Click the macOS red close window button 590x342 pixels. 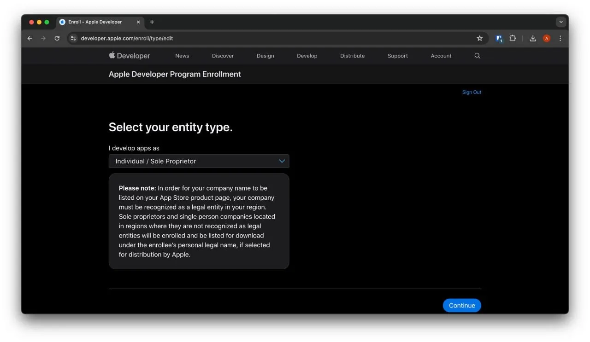pos(32,22)
